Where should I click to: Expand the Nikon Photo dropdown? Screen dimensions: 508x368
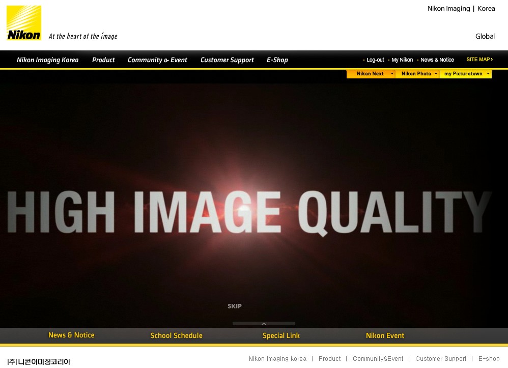417,74
